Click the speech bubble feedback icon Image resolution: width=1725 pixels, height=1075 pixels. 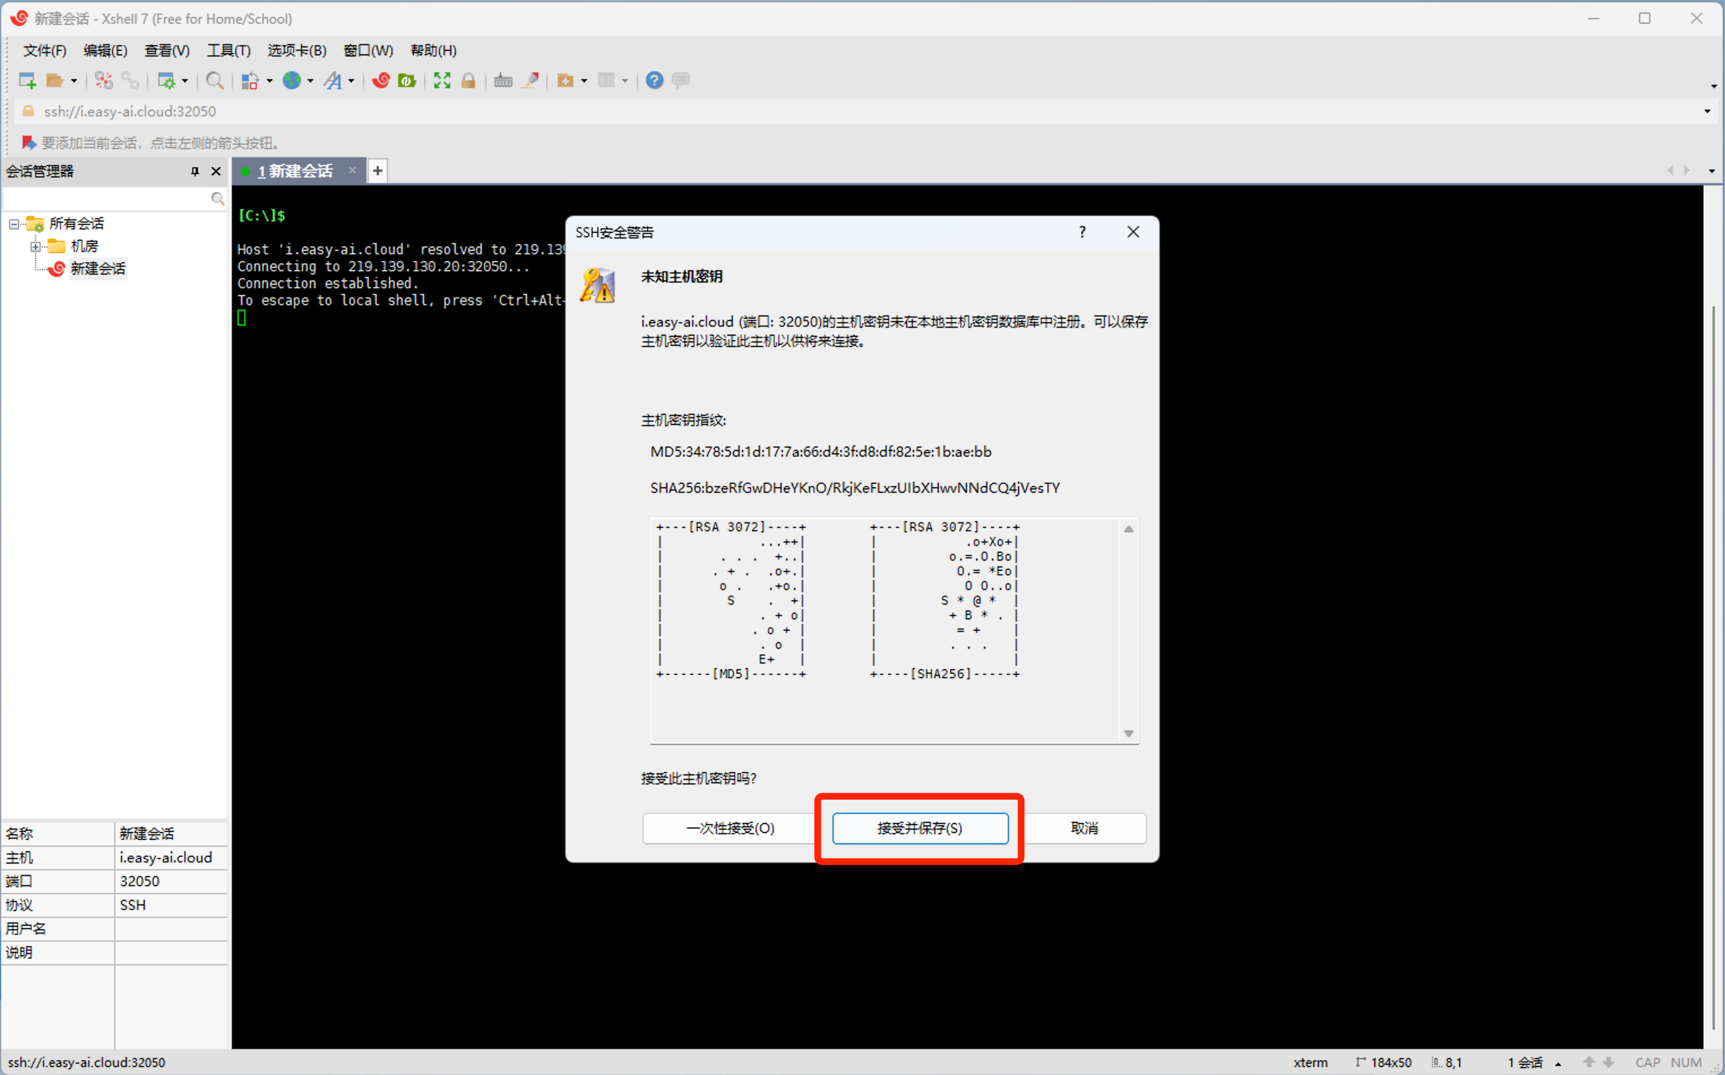(681, 80)
